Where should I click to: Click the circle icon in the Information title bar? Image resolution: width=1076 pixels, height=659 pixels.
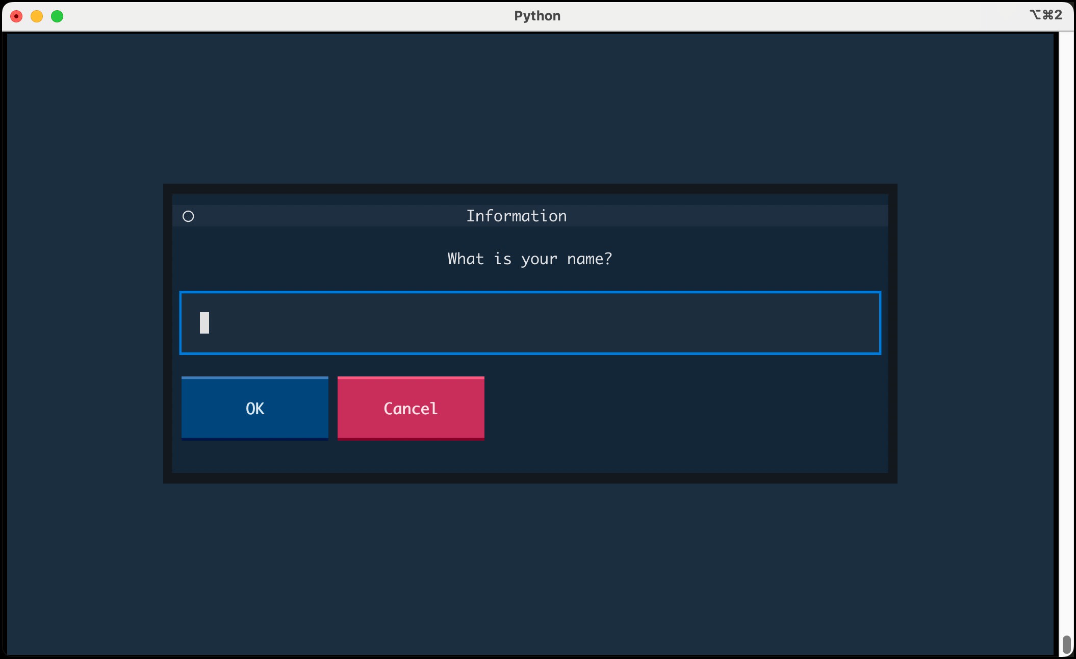click(188, 216)
